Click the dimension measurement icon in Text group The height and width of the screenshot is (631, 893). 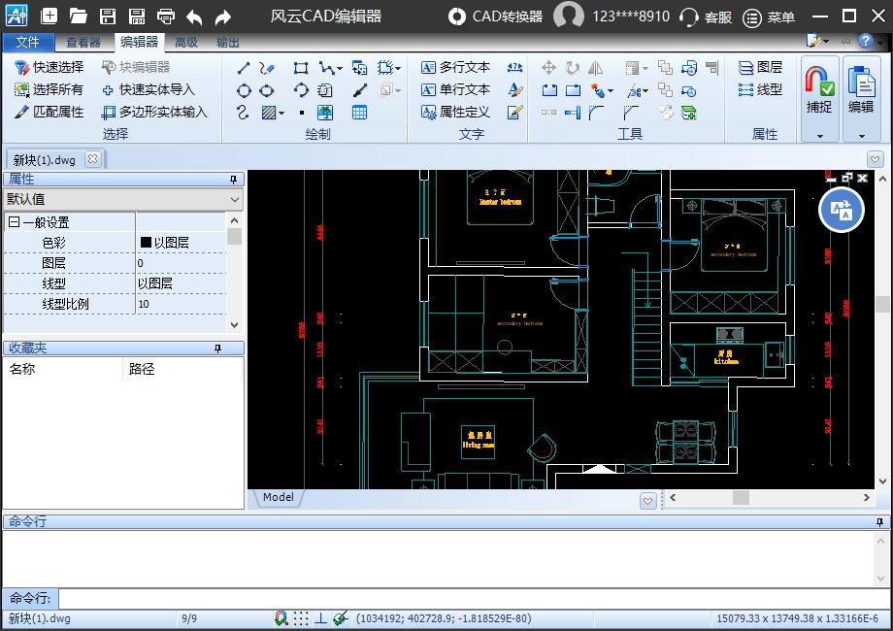click(x=514, y=68)
